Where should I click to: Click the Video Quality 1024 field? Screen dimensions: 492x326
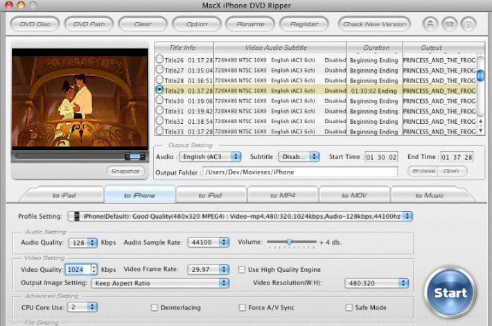(78, 269)
